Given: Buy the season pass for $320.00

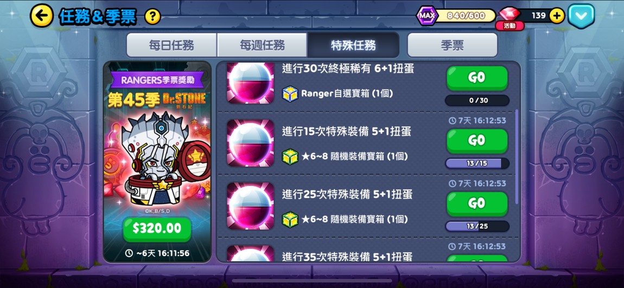Looking at the screenshot, I should click(x=157, y=229).
